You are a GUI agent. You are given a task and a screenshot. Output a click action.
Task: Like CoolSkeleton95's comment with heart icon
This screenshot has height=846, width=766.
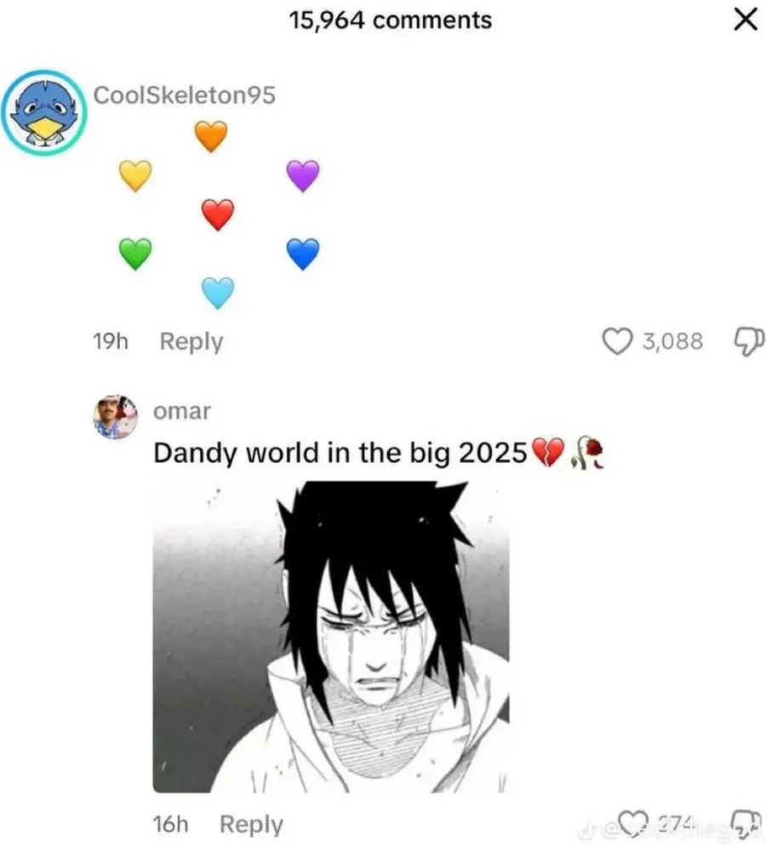pos(616,341)
